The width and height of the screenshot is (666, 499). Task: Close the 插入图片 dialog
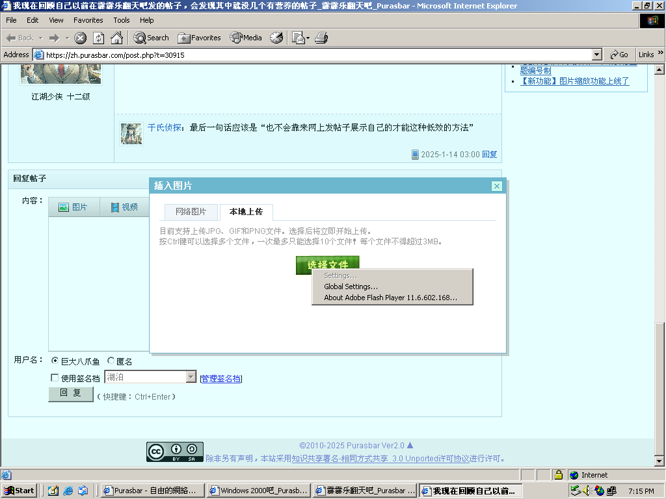pyautogui.click(x=496, y=186)
